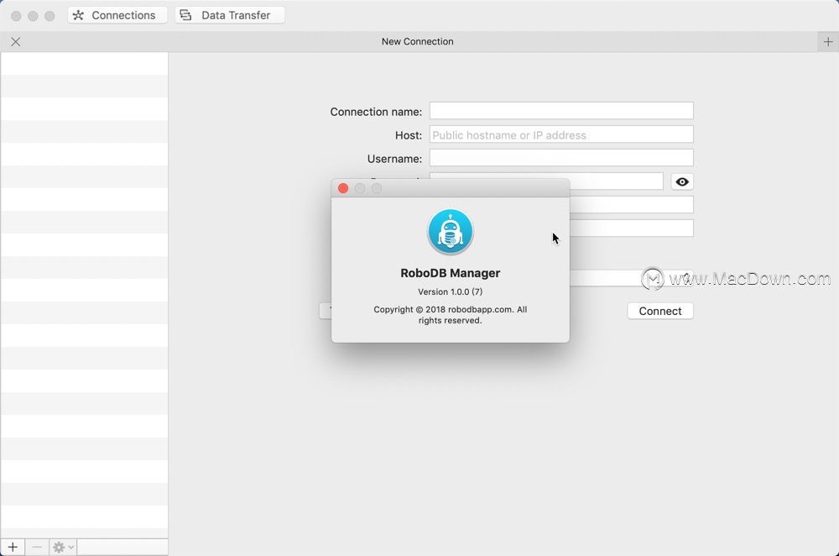
Task: Click the RoboDB Manager title text
Action: [450, 273]
